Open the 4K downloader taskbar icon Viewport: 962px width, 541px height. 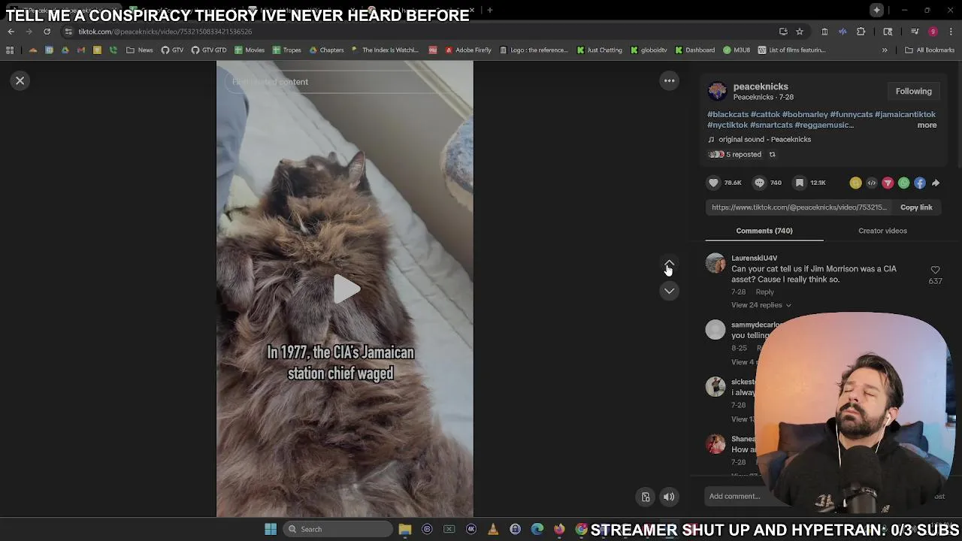pyautogui.click(x=471, y=529)
